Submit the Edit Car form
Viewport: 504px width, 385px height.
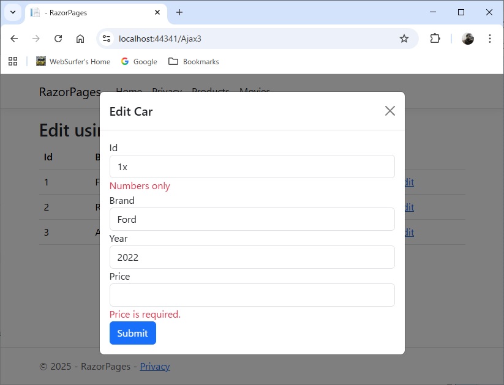[133, 333]
